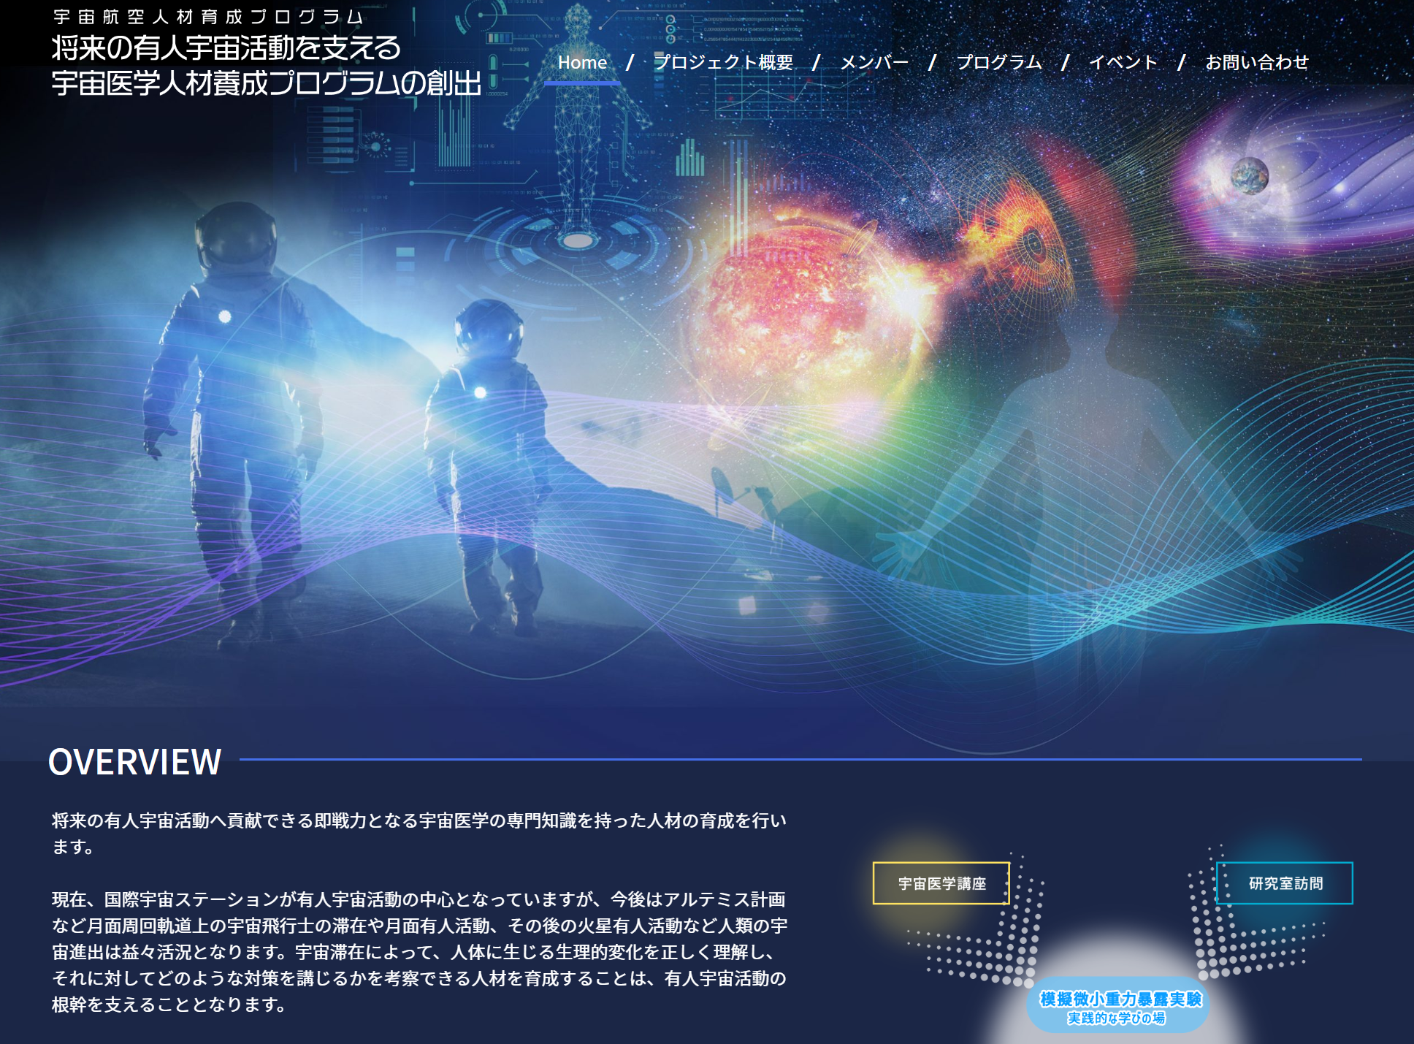Select the イベント navigation link
The width and height of the screenshot is (1414, 1044).
click(1123, 63)
